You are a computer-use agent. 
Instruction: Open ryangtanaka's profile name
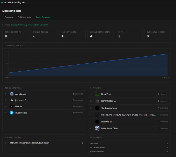point(20,94)
